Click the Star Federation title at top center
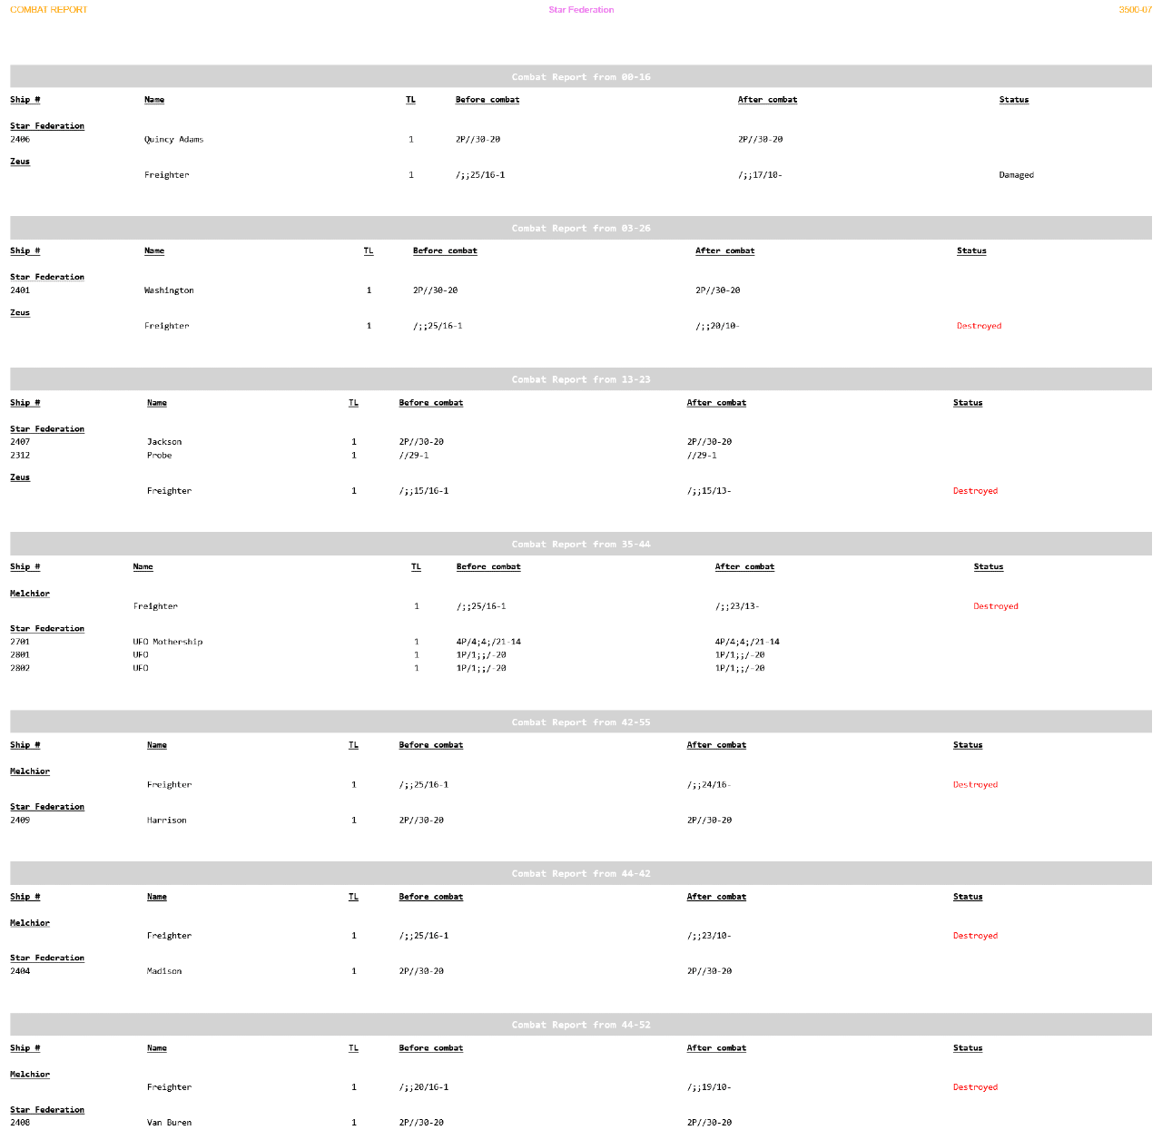Viewport: 1162px width, 1140px height. click(581, 10)
